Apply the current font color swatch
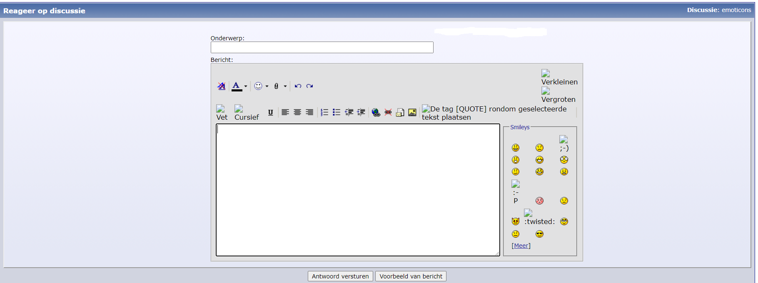Image resolution: width=758 pixels, height=283 pixels. pos(237,86)
